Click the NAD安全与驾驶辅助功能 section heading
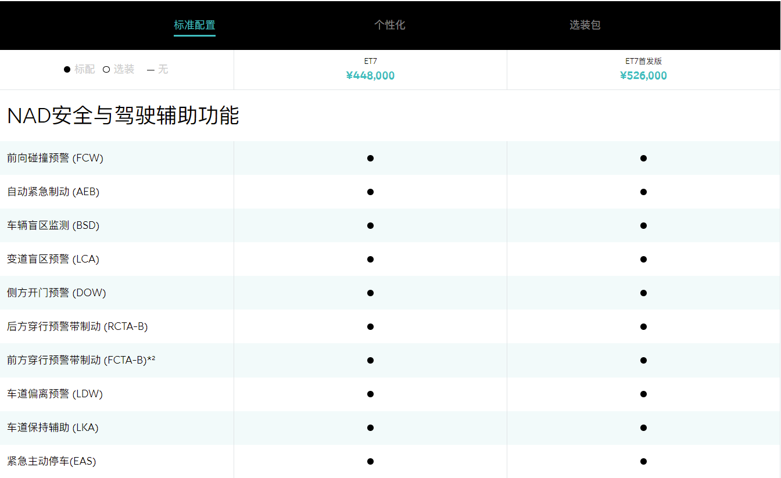Image resolution: width=781 pixels, height=478 pixels. [123, 116]
